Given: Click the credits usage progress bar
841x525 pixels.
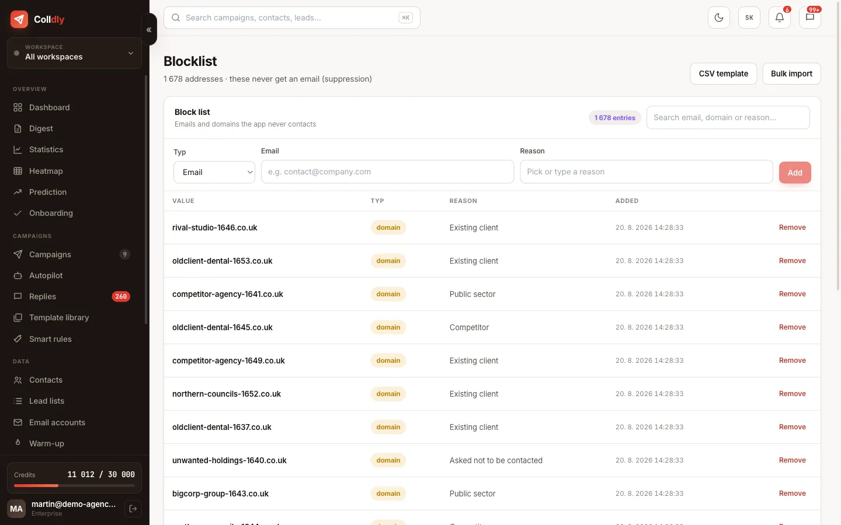Looking at the screenshot, I should [74, 485].
